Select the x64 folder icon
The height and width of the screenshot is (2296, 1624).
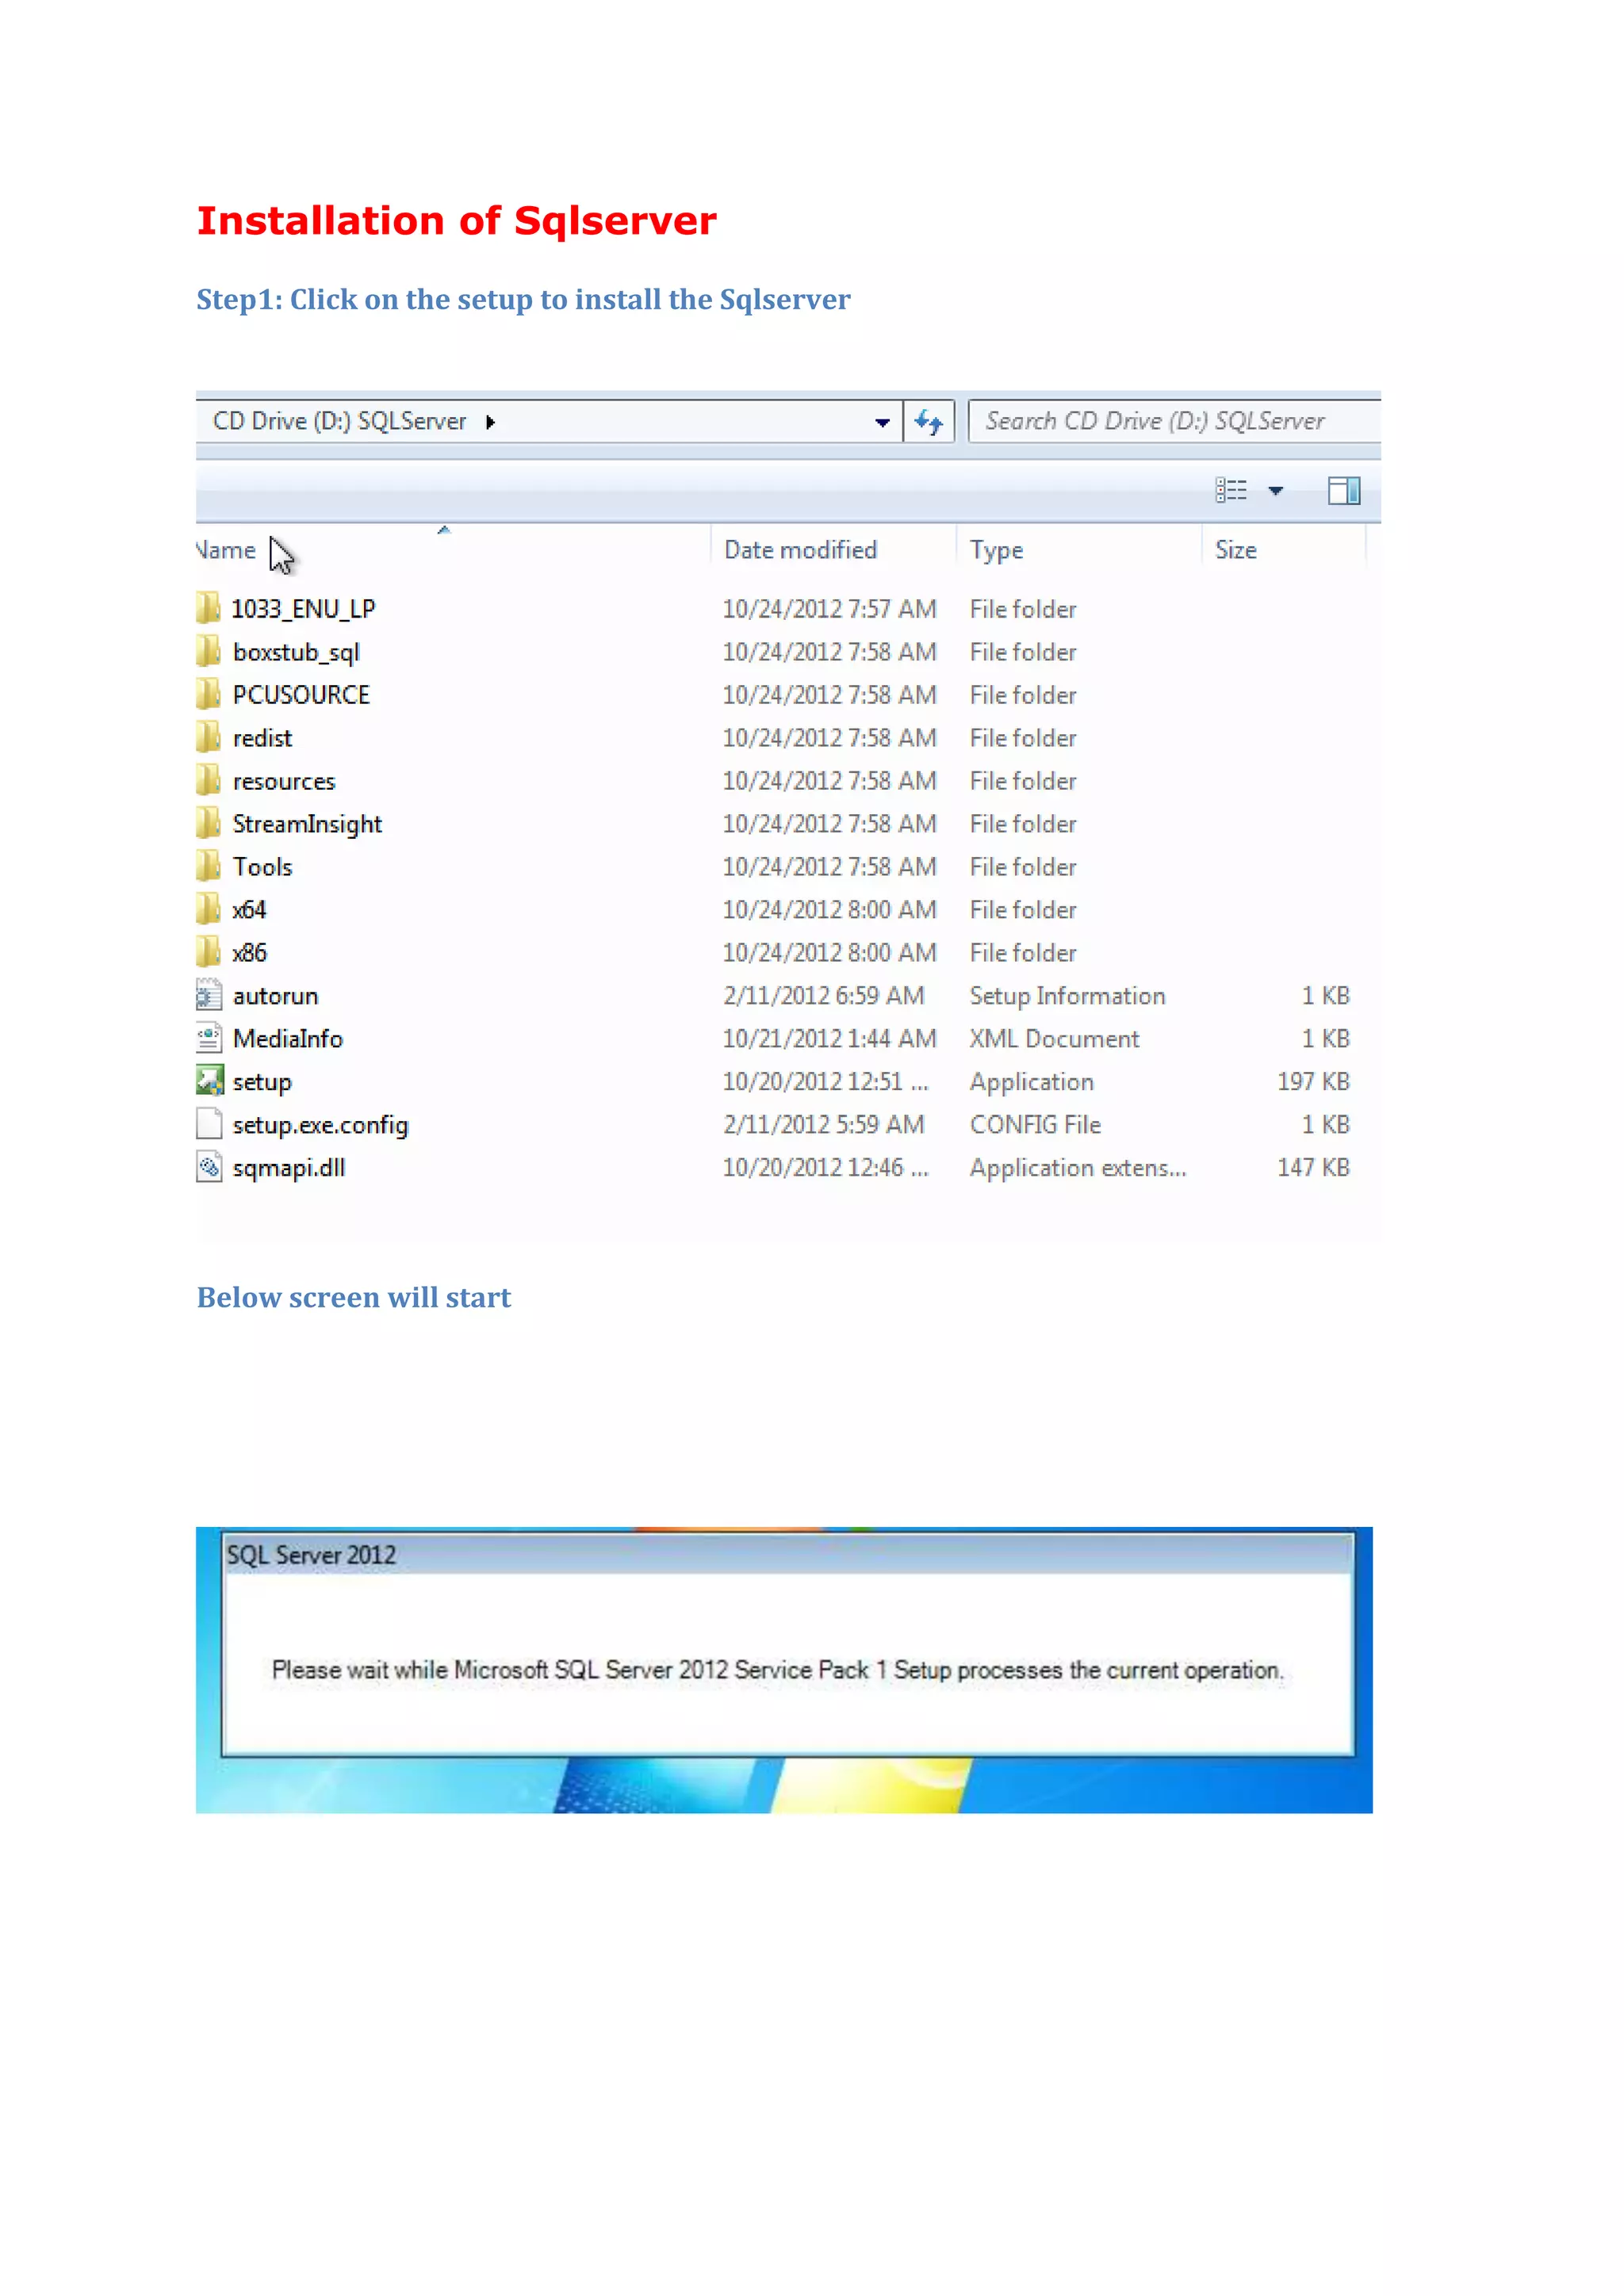(x=209, y=909)
